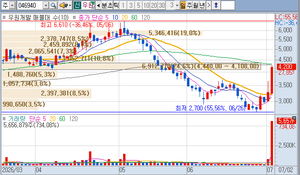The height and width of the screenshot is (175, 300).
Task: Click the 05 month axis marker
Action: coord(122,170)
